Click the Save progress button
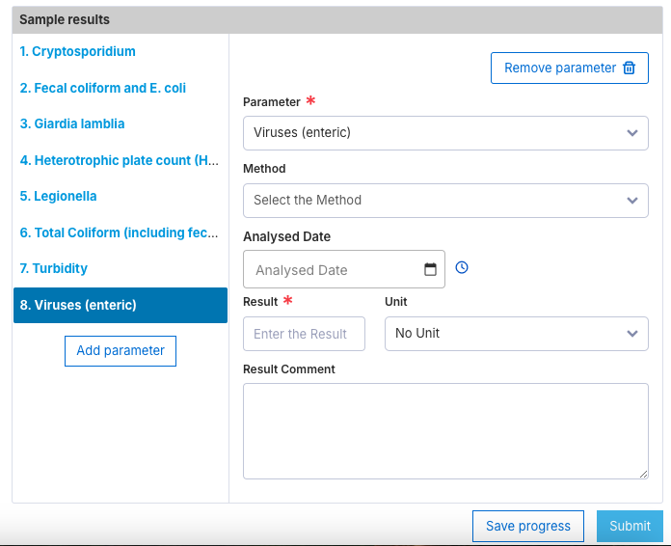This screenshot has width=671, height=546. (x=527, y=526)
